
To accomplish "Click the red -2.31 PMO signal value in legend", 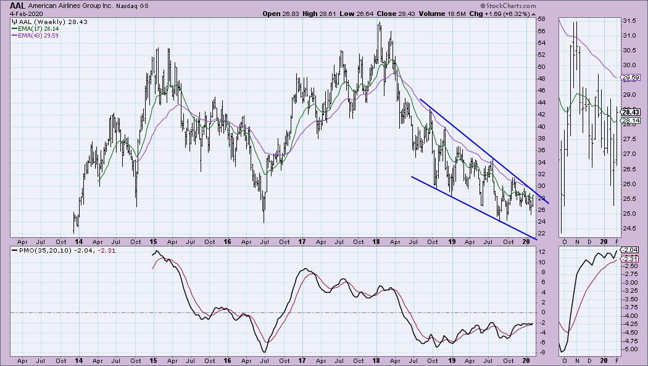I will pos(107,250).
